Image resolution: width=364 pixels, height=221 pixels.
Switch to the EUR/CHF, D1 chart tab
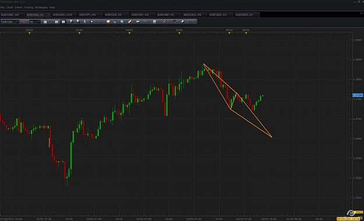[x=116, y=15]
